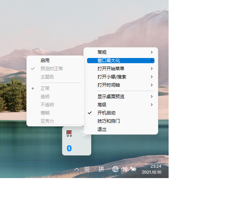This screenshot has height=200, width=249.
Task: Choose 退出 to quit the app
Action: 121,129
